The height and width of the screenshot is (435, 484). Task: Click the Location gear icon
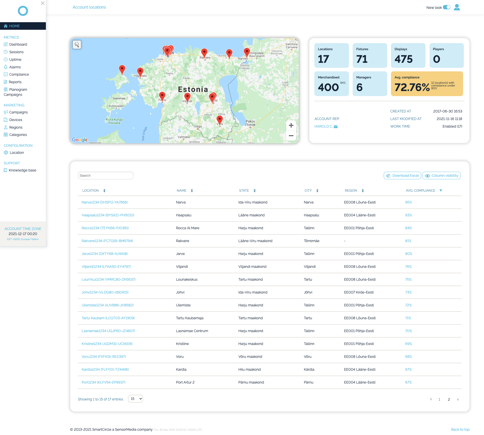6,153
